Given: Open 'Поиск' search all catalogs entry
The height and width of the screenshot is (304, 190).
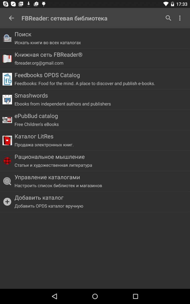Looking at the screenshot, I should pyautogui.click(x=23, y=34).
